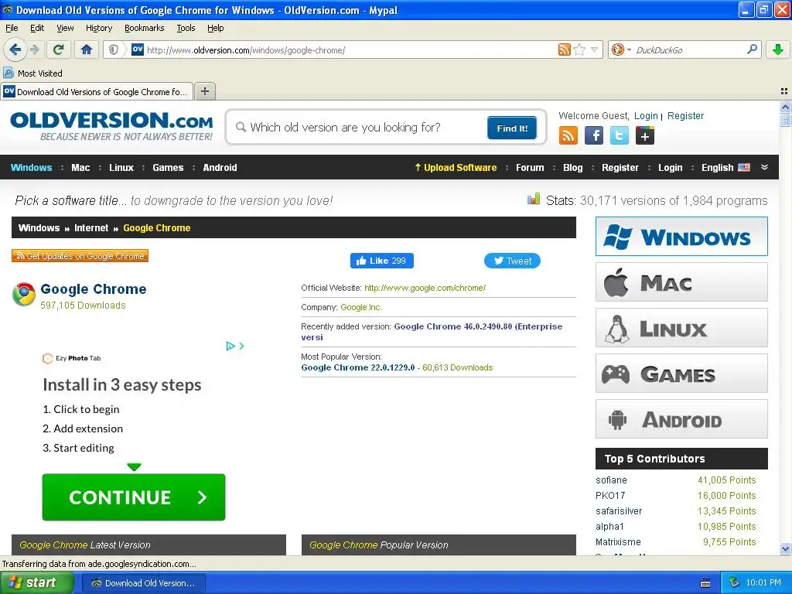Click the RSS feed icon in address bar

click(x=564, y=49)
